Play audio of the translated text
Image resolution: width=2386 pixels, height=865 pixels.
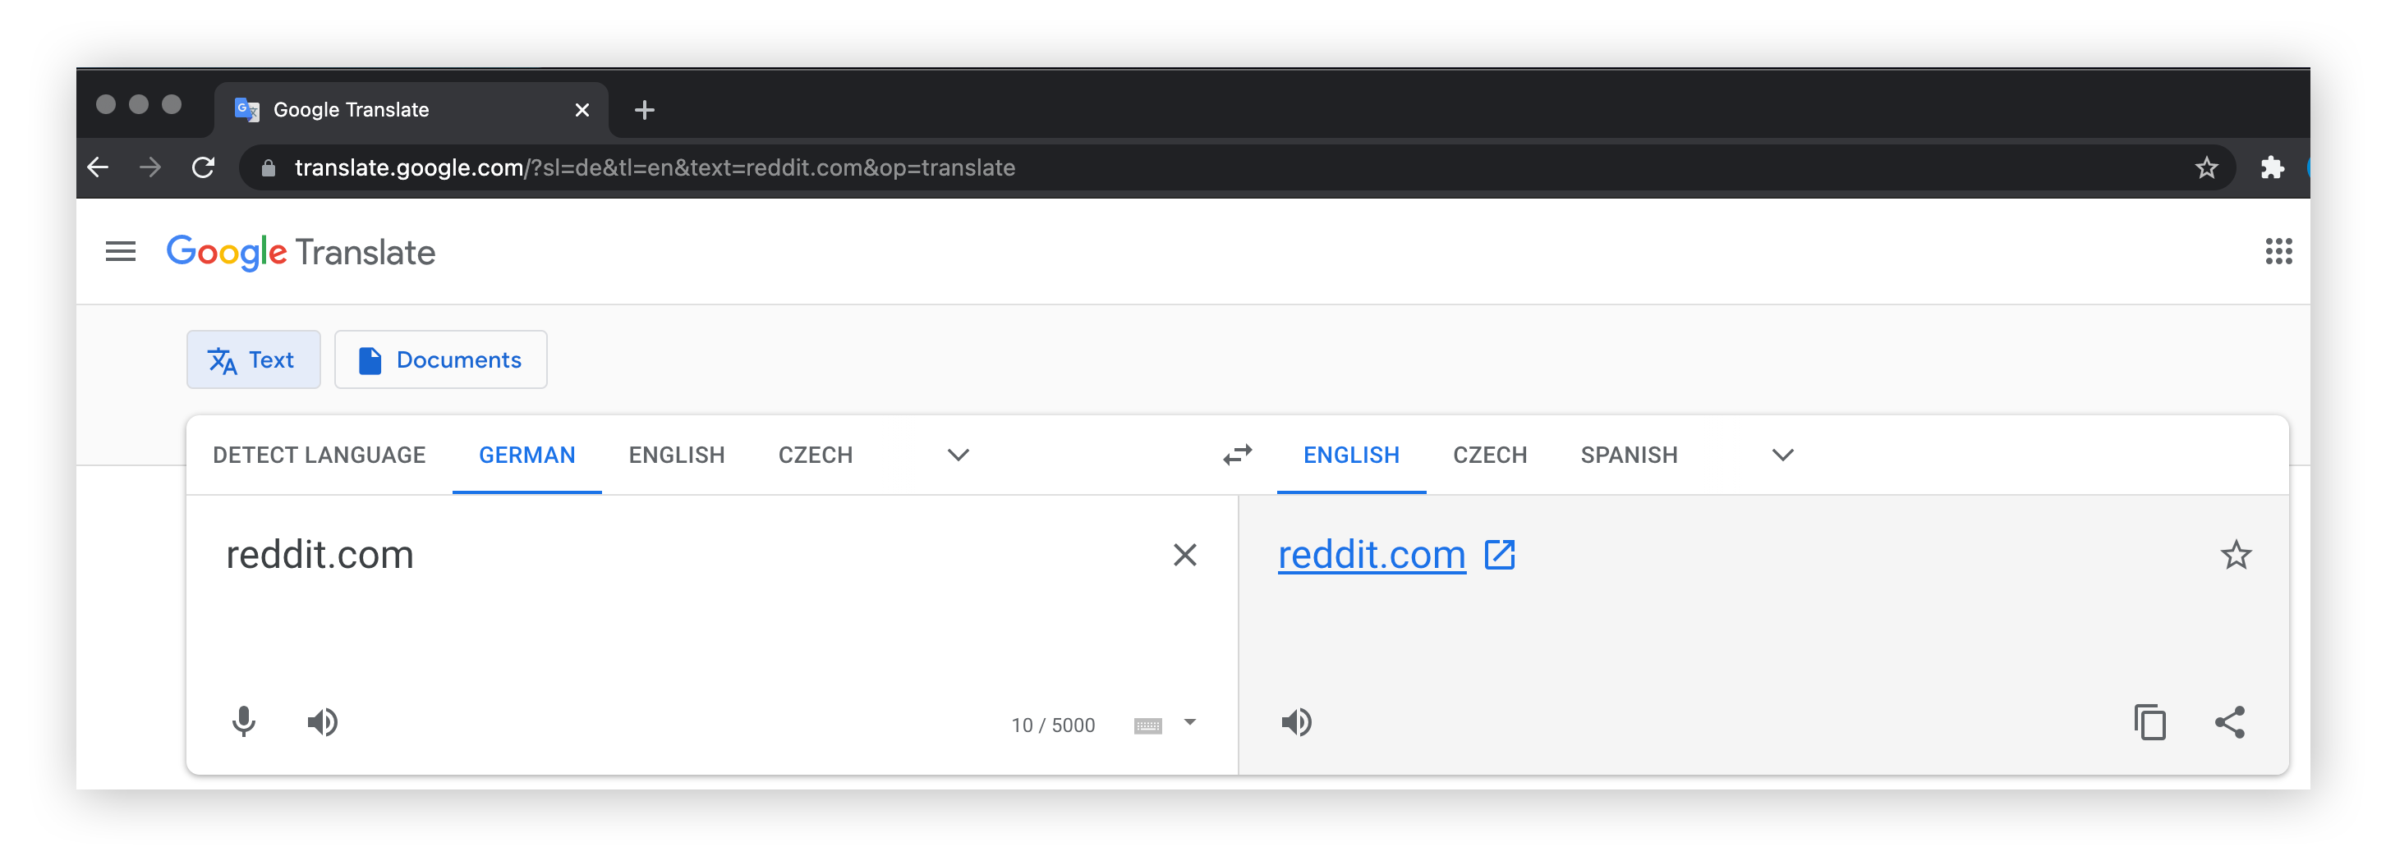[x=1297, y=722]
